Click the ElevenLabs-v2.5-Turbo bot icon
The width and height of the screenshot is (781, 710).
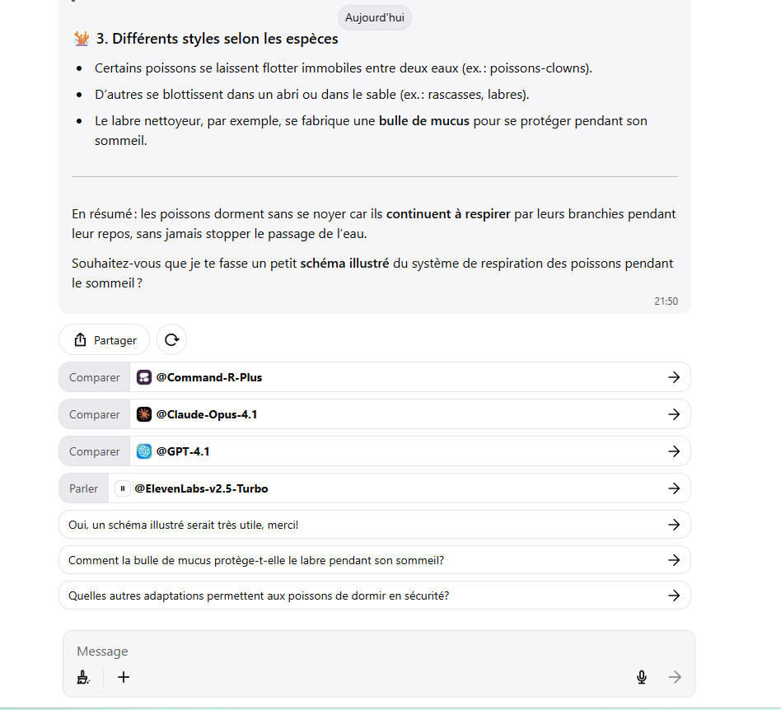123,488
